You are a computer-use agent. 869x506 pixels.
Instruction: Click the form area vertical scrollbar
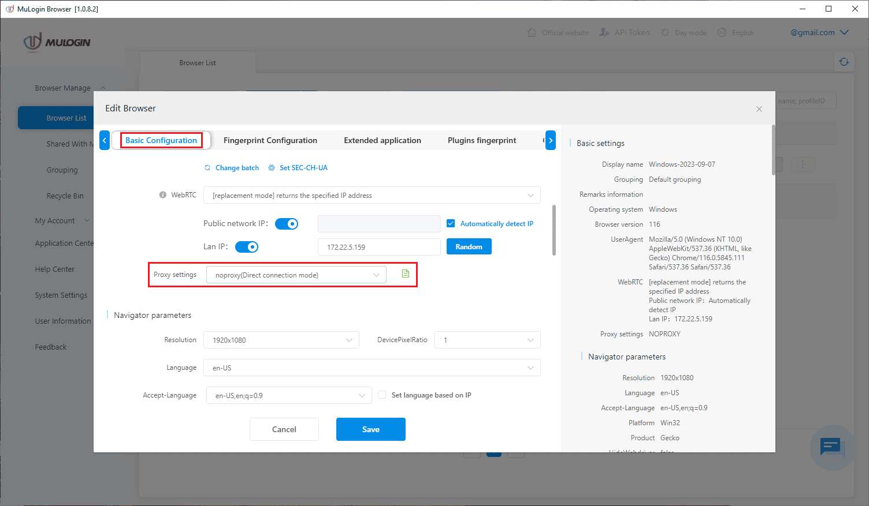(x=554, y=230)
